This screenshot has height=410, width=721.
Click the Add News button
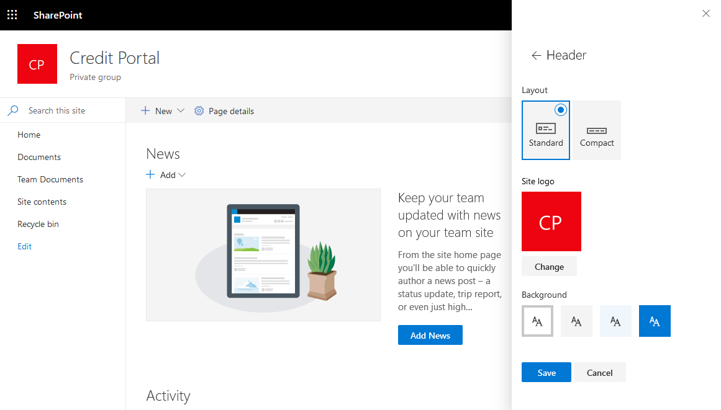430,335
